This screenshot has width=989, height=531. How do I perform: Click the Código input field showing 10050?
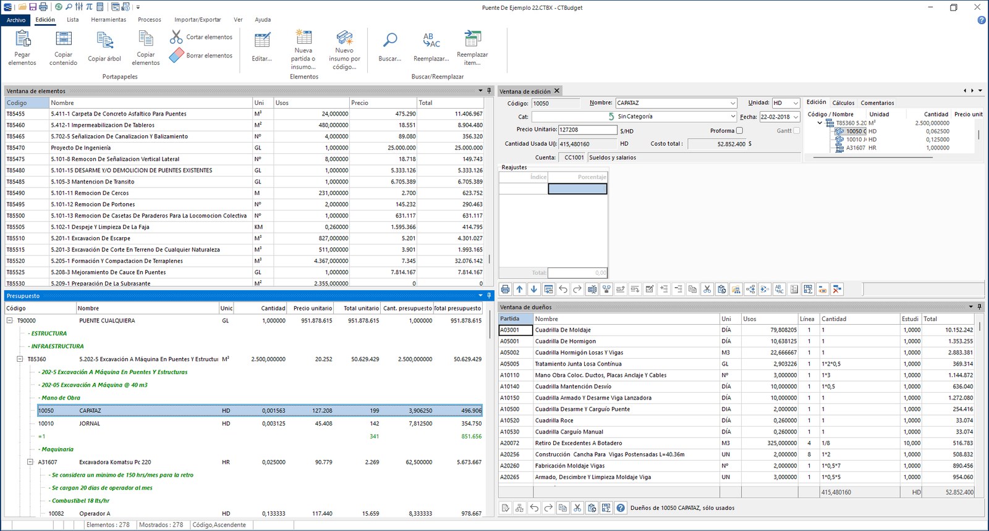tap(556, 103)
